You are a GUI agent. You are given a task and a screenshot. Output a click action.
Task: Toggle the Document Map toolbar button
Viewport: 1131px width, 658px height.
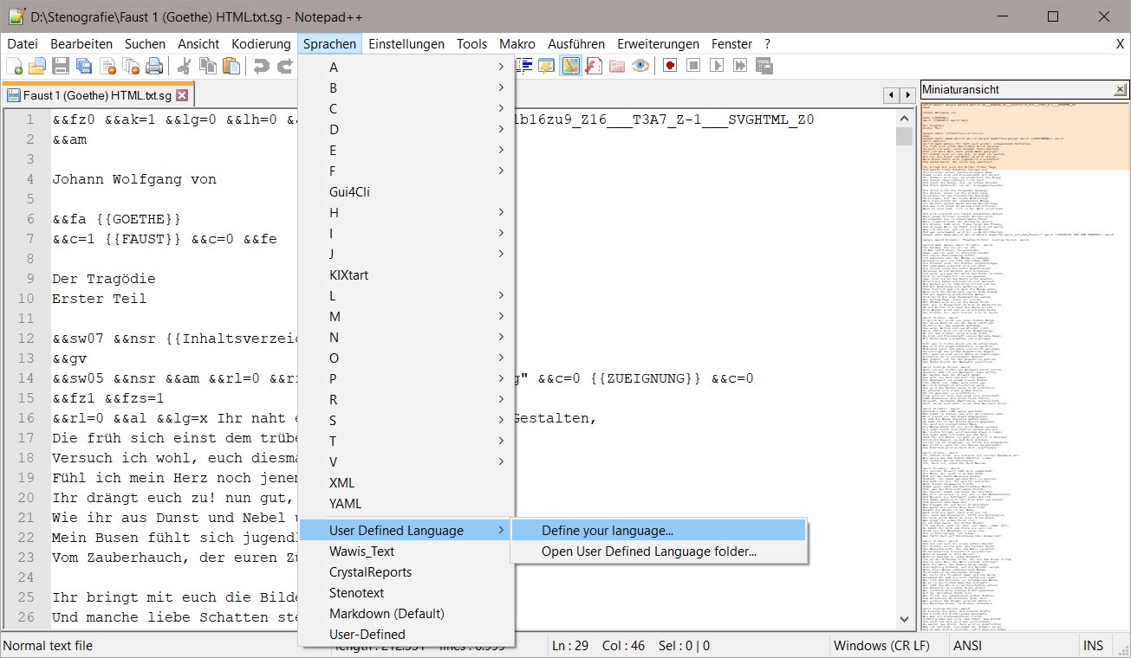click(x=570, y=66)
